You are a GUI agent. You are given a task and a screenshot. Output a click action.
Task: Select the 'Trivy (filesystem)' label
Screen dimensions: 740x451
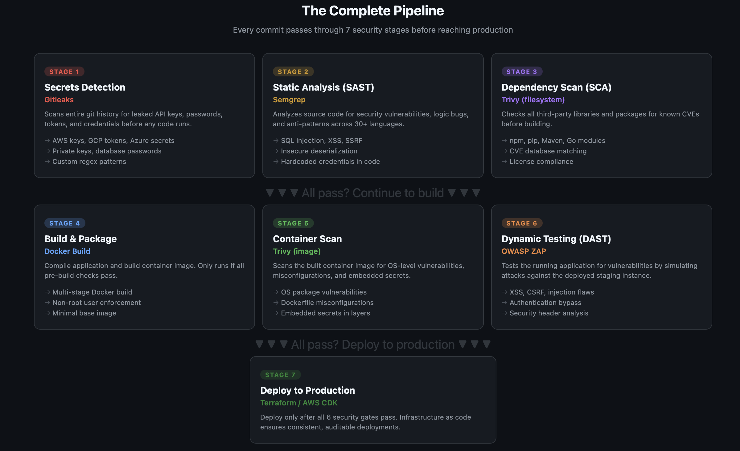533,100
